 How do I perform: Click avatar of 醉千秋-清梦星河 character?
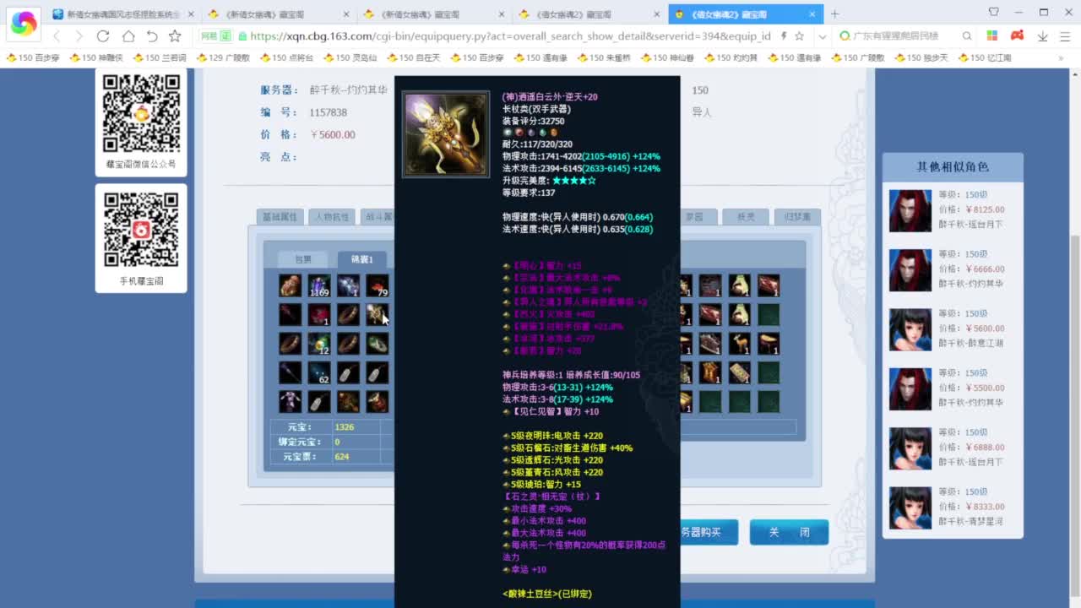[910, 508]
